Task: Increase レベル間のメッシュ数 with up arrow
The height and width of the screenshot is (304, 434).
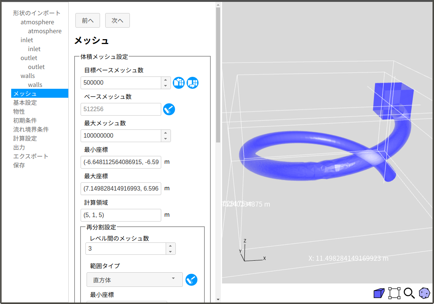Action: (x=171, y=246)
